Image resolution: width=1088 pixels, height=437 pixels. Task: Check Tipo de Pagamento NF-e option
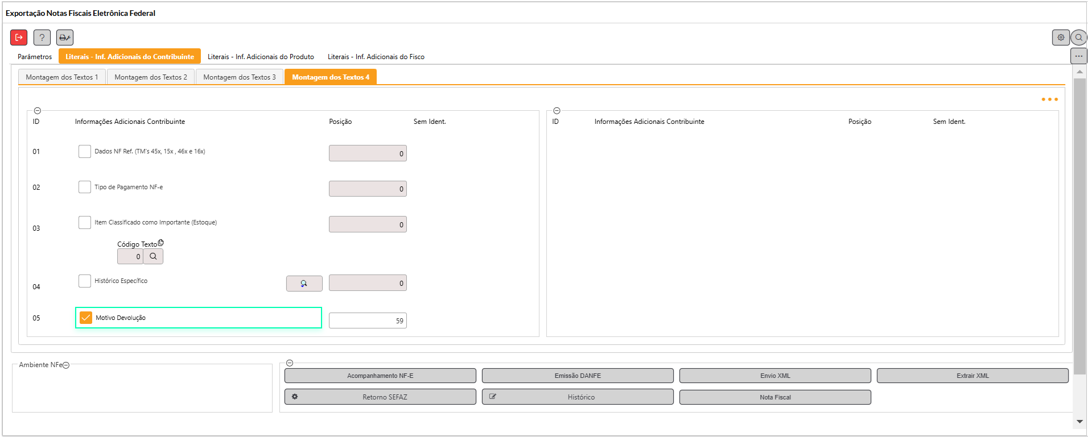coord(85,187)
